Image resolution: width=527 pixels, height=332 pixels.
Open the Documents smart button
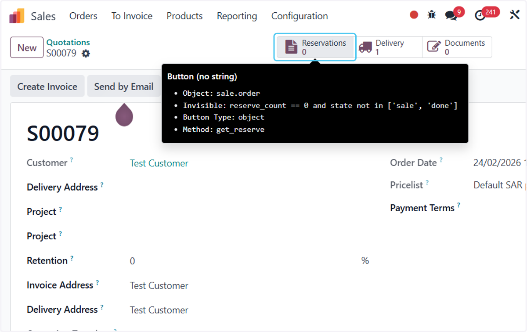[x=457, y=47]
